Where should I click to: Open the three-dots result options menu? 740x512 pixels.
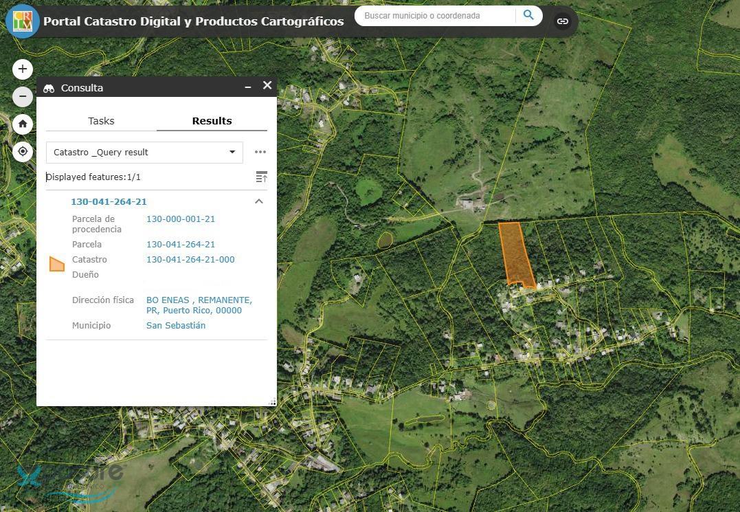pyautogui.click(x=260, y=152)
